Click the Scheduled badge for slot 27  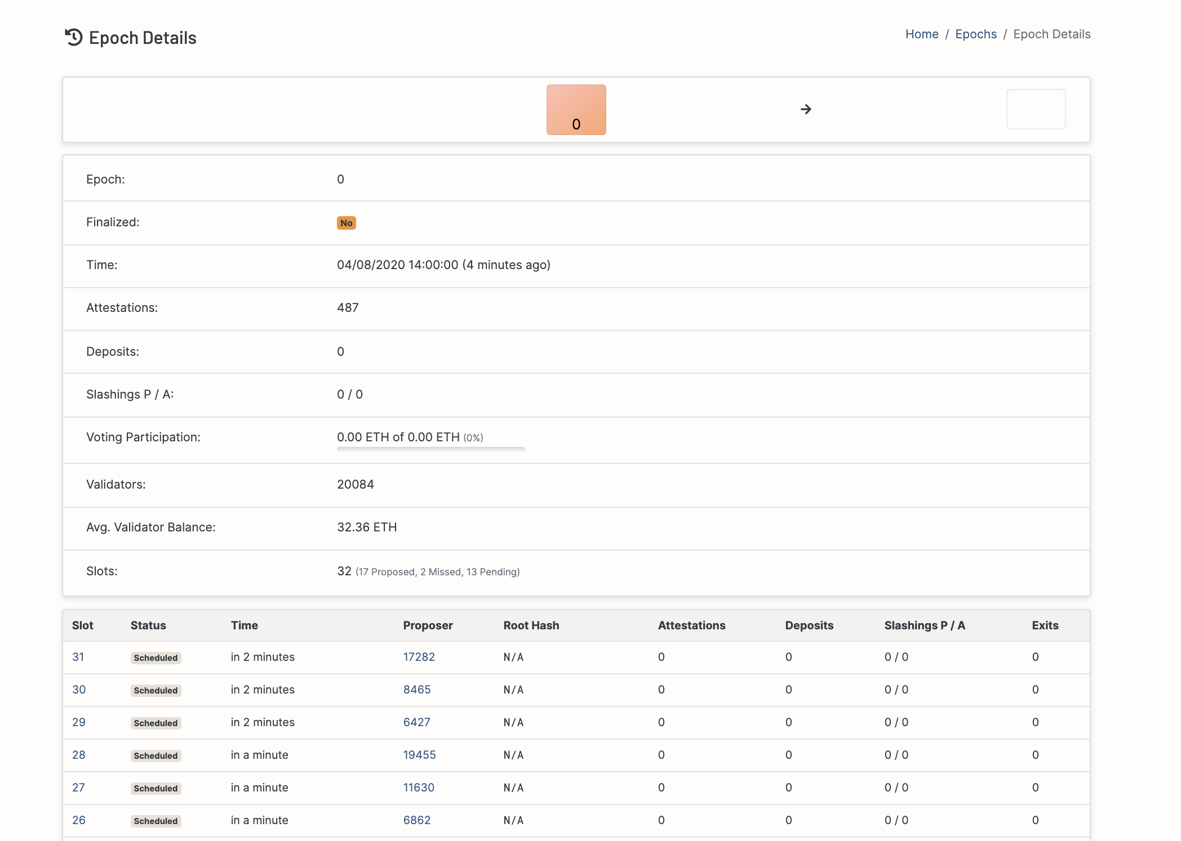pyautogui.click(x=156, y=788)
